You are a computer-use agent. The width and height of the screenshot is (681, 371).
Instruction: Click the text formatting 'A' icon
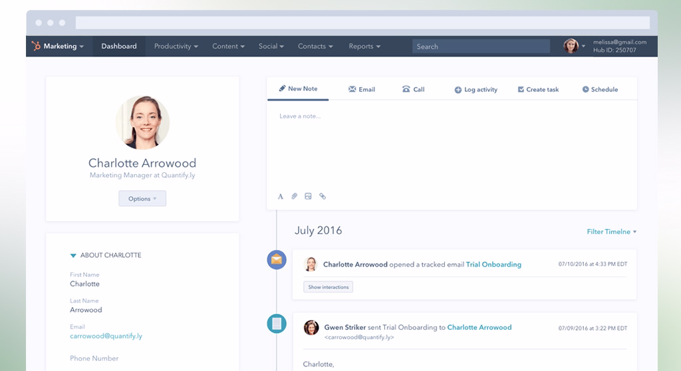click(281, 196)
